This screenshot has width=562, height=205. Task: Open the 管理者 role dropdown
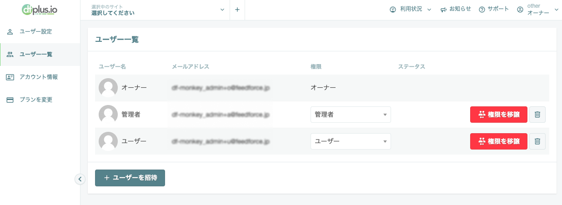[351, 115]
